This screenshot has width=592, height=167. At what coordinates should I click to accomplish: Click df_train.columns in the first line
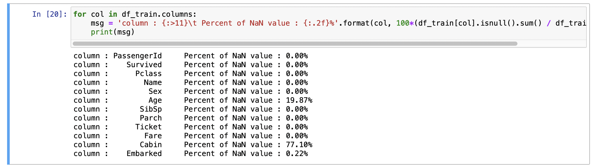click(x=159, y=14)
